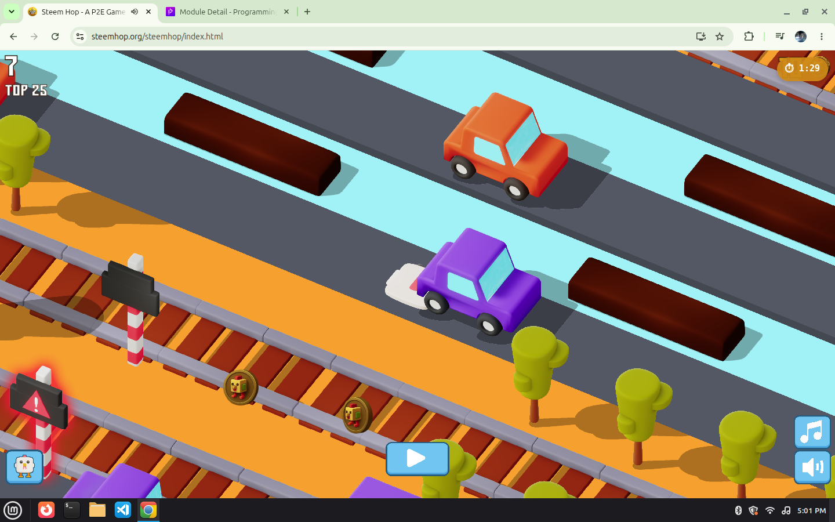Mute the Steem Hop tab audio
The width and height of the screenshot is (835, 522).
(135, 12)
